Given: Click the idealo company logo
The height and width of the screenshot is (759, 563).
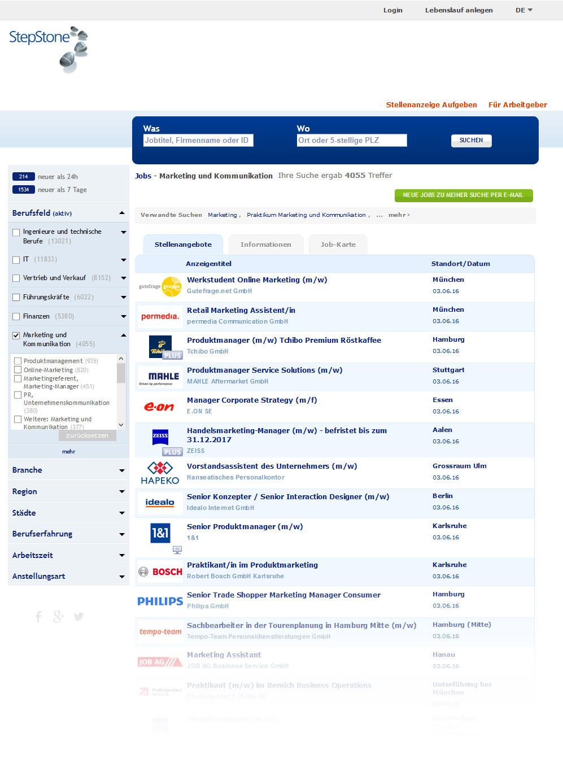Looking at the screenshot, I should point(160,503).
